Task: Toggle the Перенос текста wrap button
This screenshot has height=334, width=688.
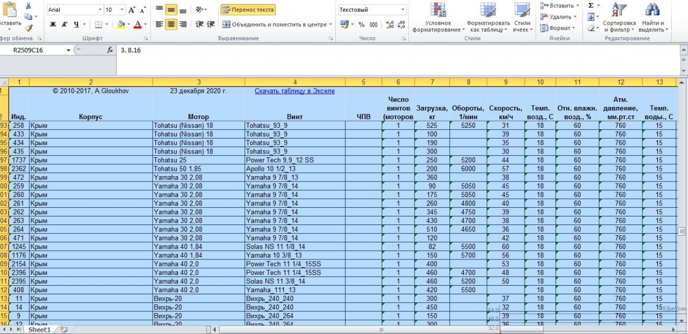Action: (248, 10)
